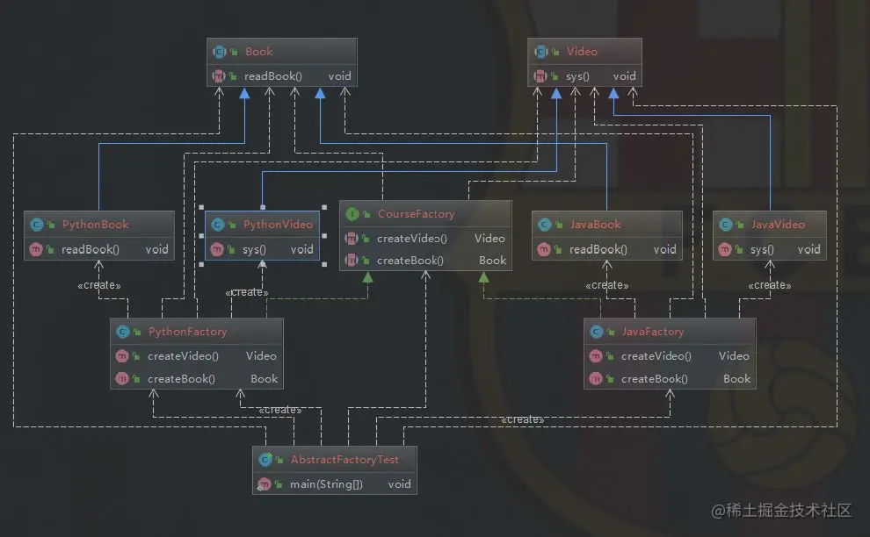Click void return type in Video class
The image size is (870, 537).
pyautogui.click(x=624, y=76)
